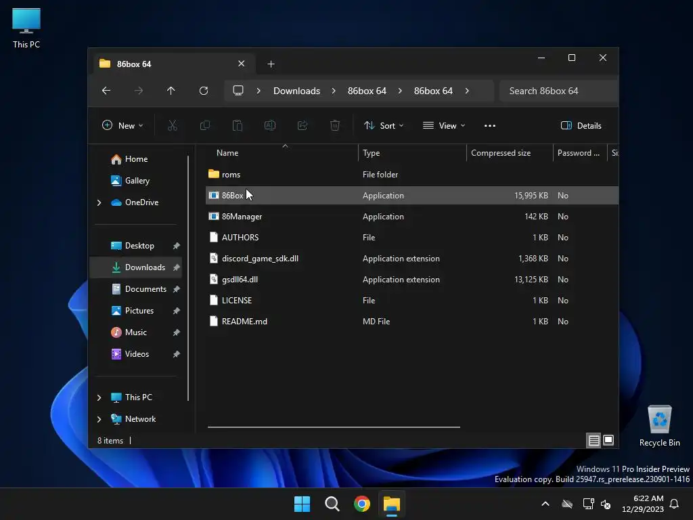Unpin Downloads using its pin icon

point(177,267)
